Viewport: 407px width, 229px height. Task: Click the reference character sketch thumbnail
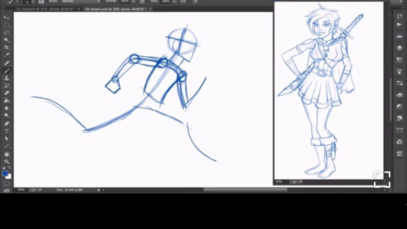click(329, 91)
